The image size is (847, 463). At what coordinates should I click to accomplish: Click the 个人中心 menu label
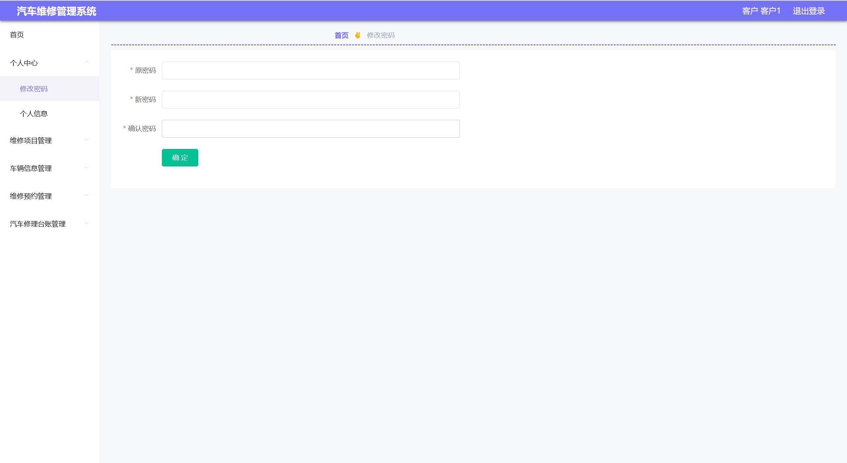tap(24, 63)
